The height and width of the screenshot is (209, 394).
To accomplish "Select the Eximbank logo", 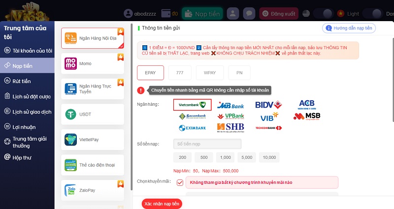I will click(x=192, y=128).
